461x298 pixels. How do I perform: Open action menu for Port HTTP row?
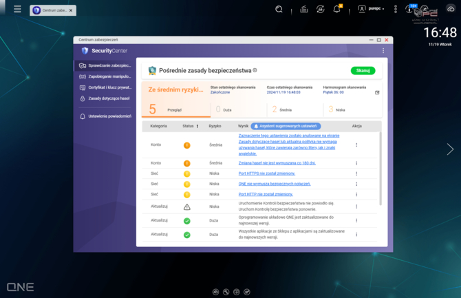(x=356, y=195)
